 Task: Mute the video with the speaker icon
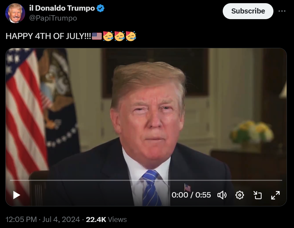pos(222,195)
